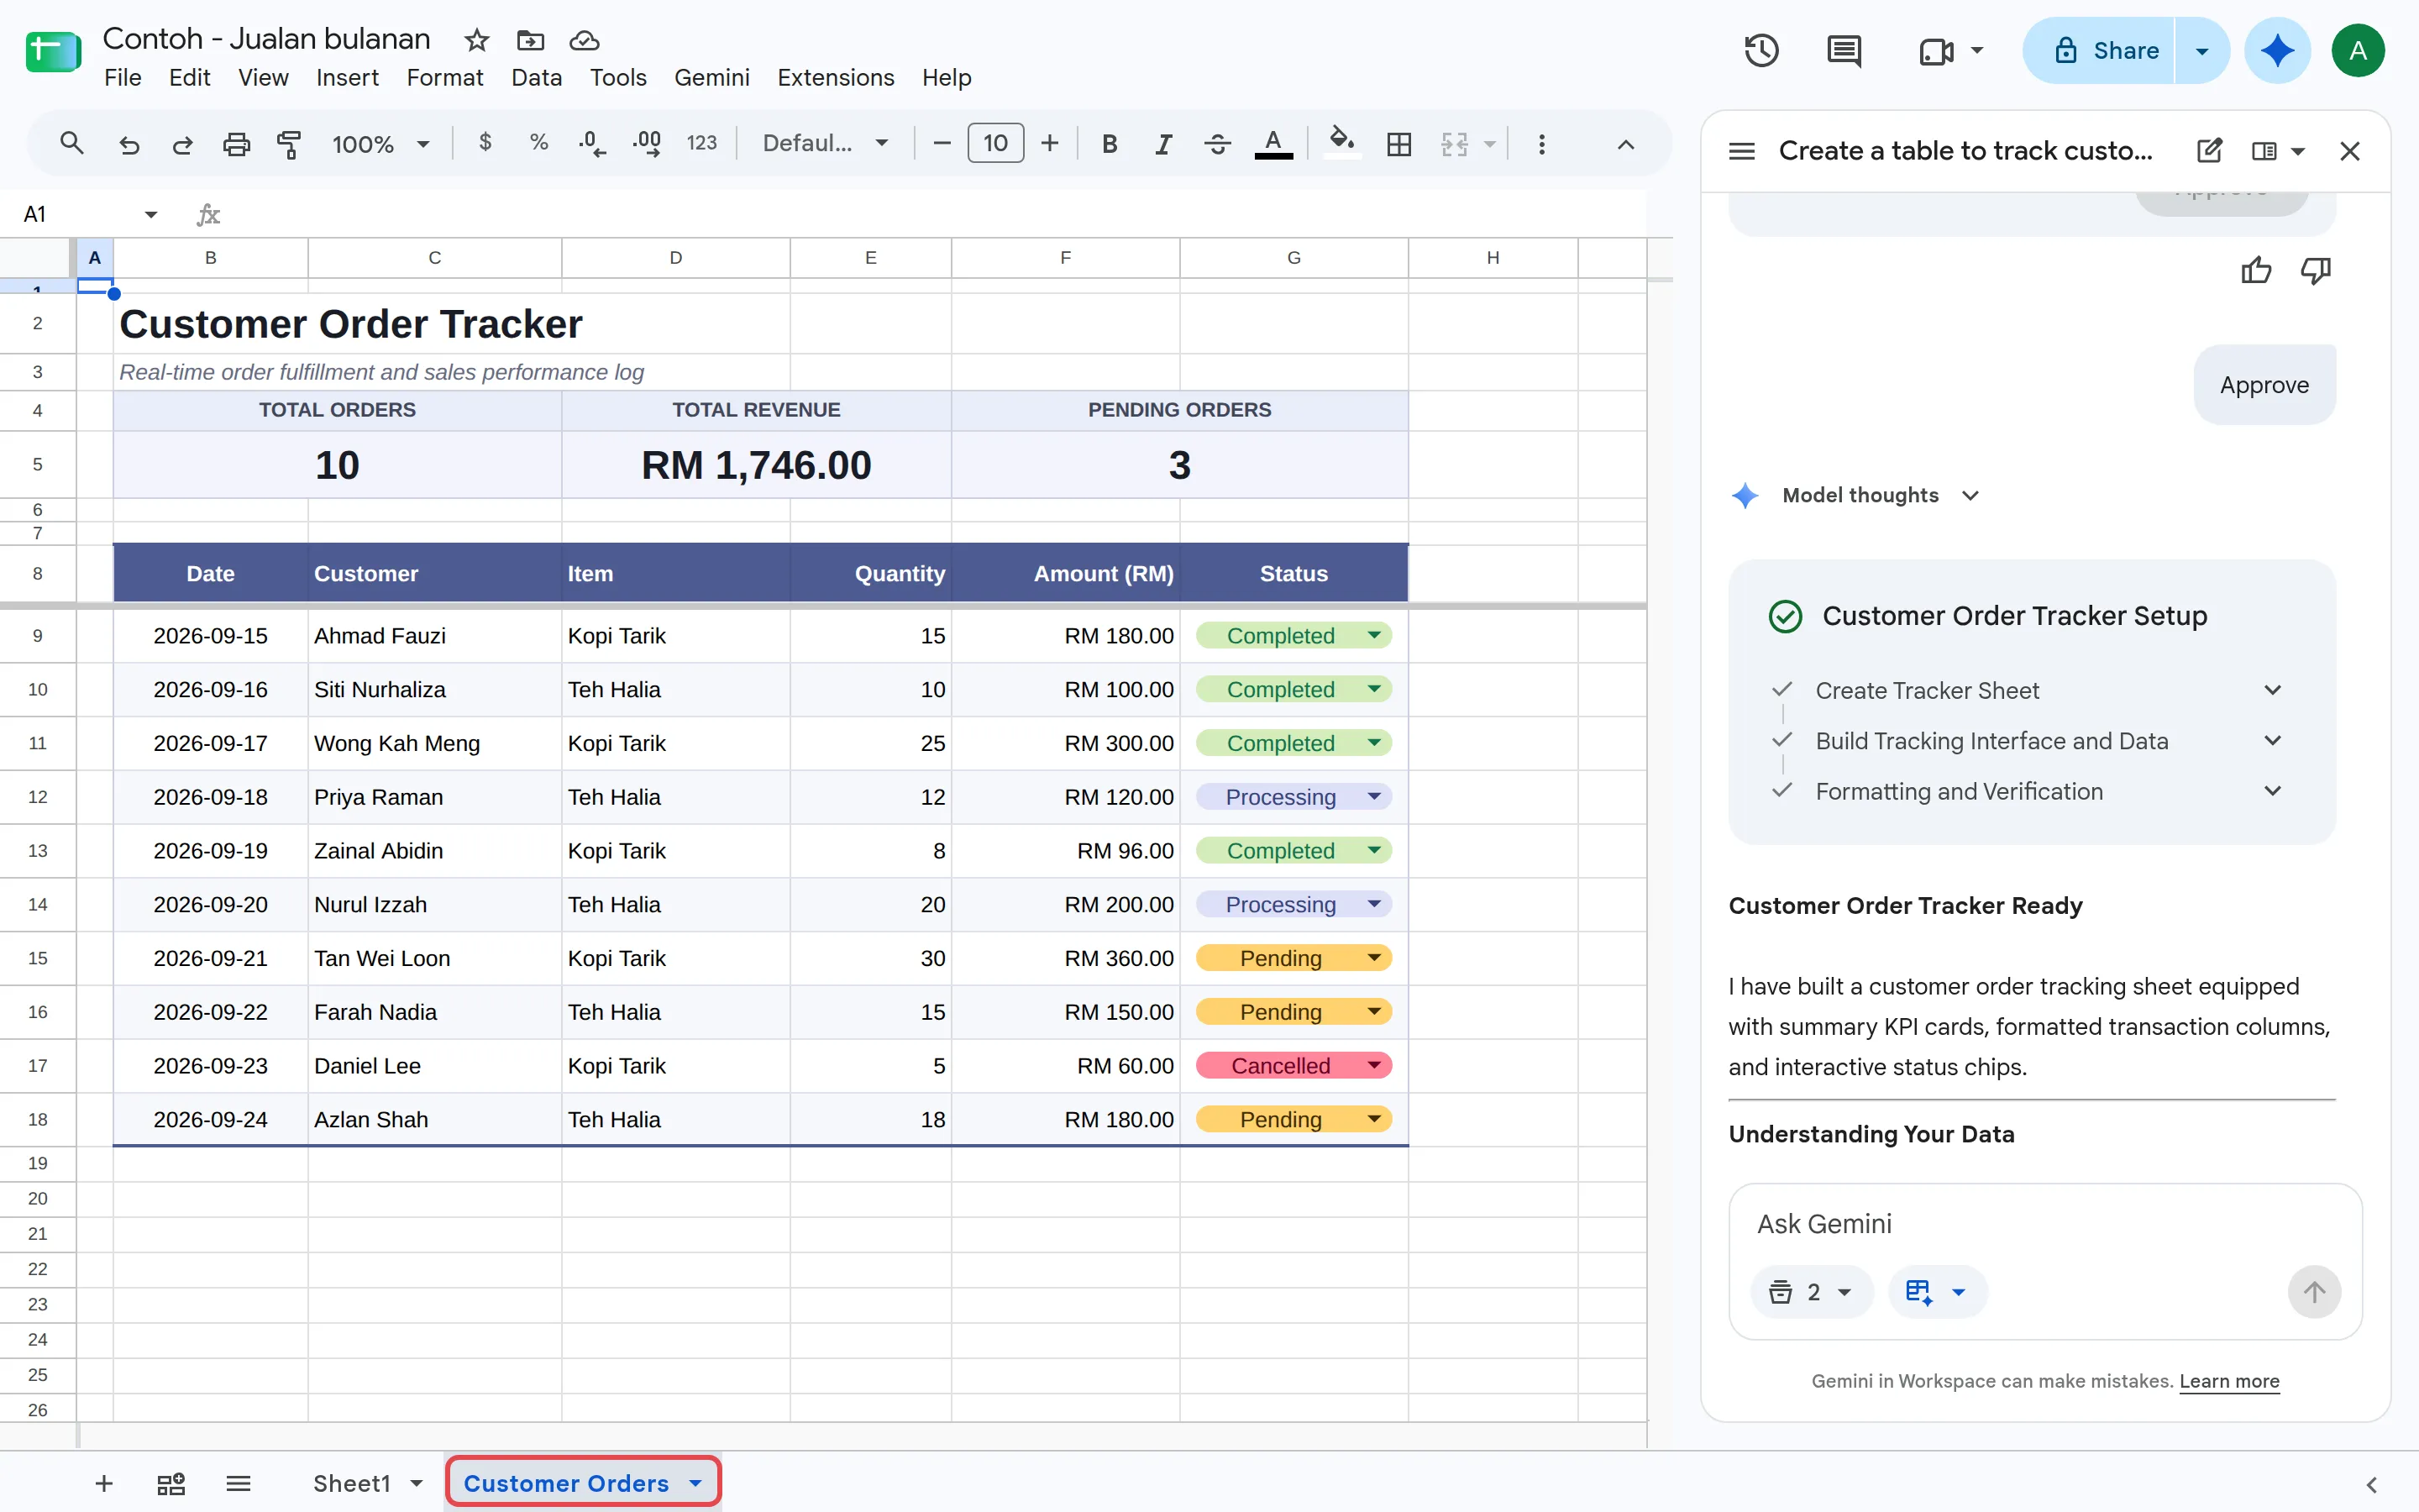
Task: Open the borders tool
Action: (1399, 144)
